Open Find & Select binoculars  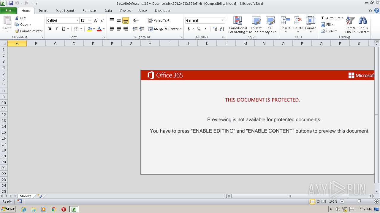coord(363,25)
